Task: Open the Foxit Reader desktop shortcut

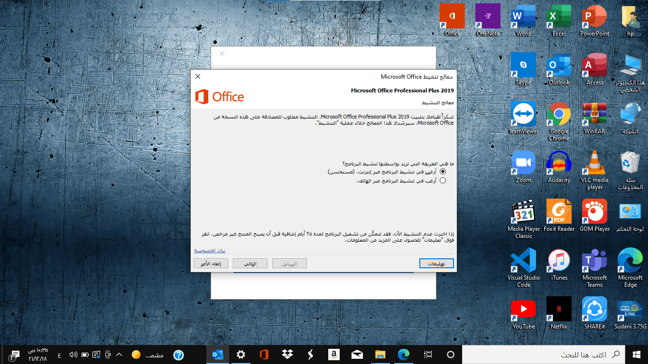Action: [x=559, y=216]
